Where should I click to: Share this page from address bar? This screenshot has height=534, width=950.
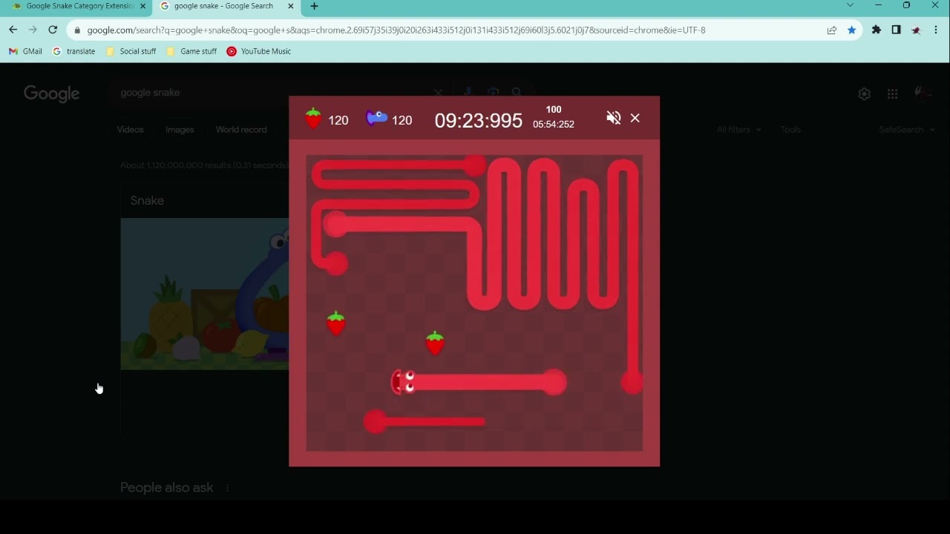[x=832, y=30]
